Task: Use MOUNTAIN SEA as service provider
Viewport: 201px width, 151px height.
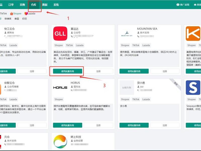Action: [x=134, y=71]
